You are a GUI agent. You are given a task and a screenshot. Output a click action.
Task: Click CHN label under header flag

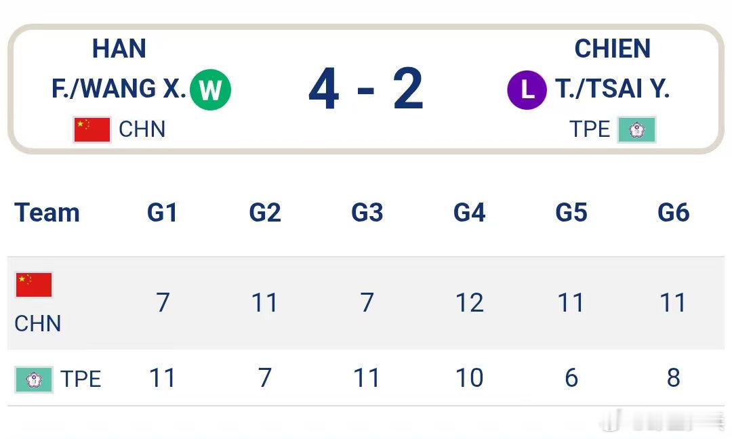coord(142,129)
